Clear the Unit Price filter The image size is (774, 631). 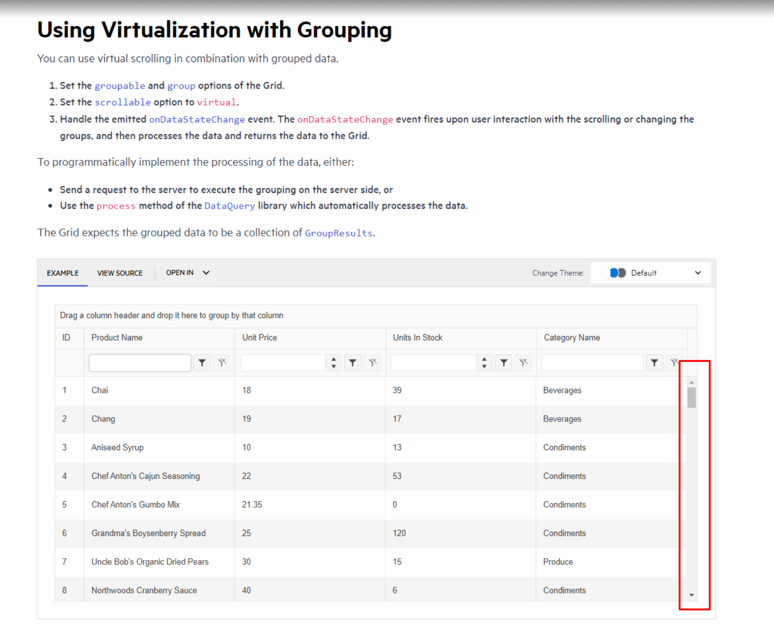(x=373, y=363)
